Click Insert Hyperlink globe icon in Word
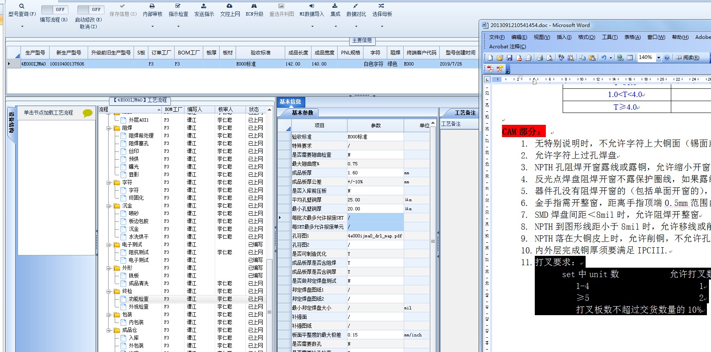Image resolution: width=711 pixels, height=352 pixels. (620, 58)
